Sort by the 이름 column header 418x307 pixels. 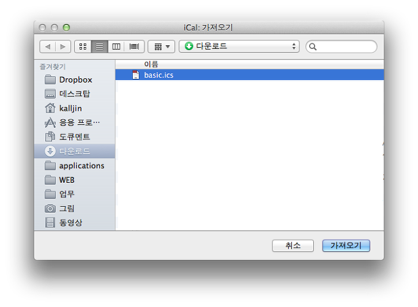[x=250, y=64]
